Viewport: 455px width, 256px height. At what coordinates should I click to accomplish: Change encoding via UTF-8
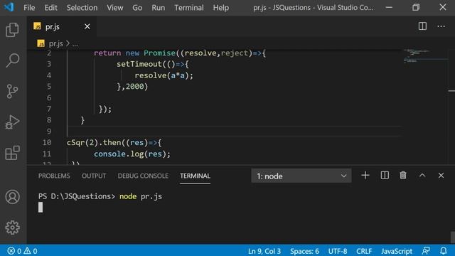pos(338,251)
